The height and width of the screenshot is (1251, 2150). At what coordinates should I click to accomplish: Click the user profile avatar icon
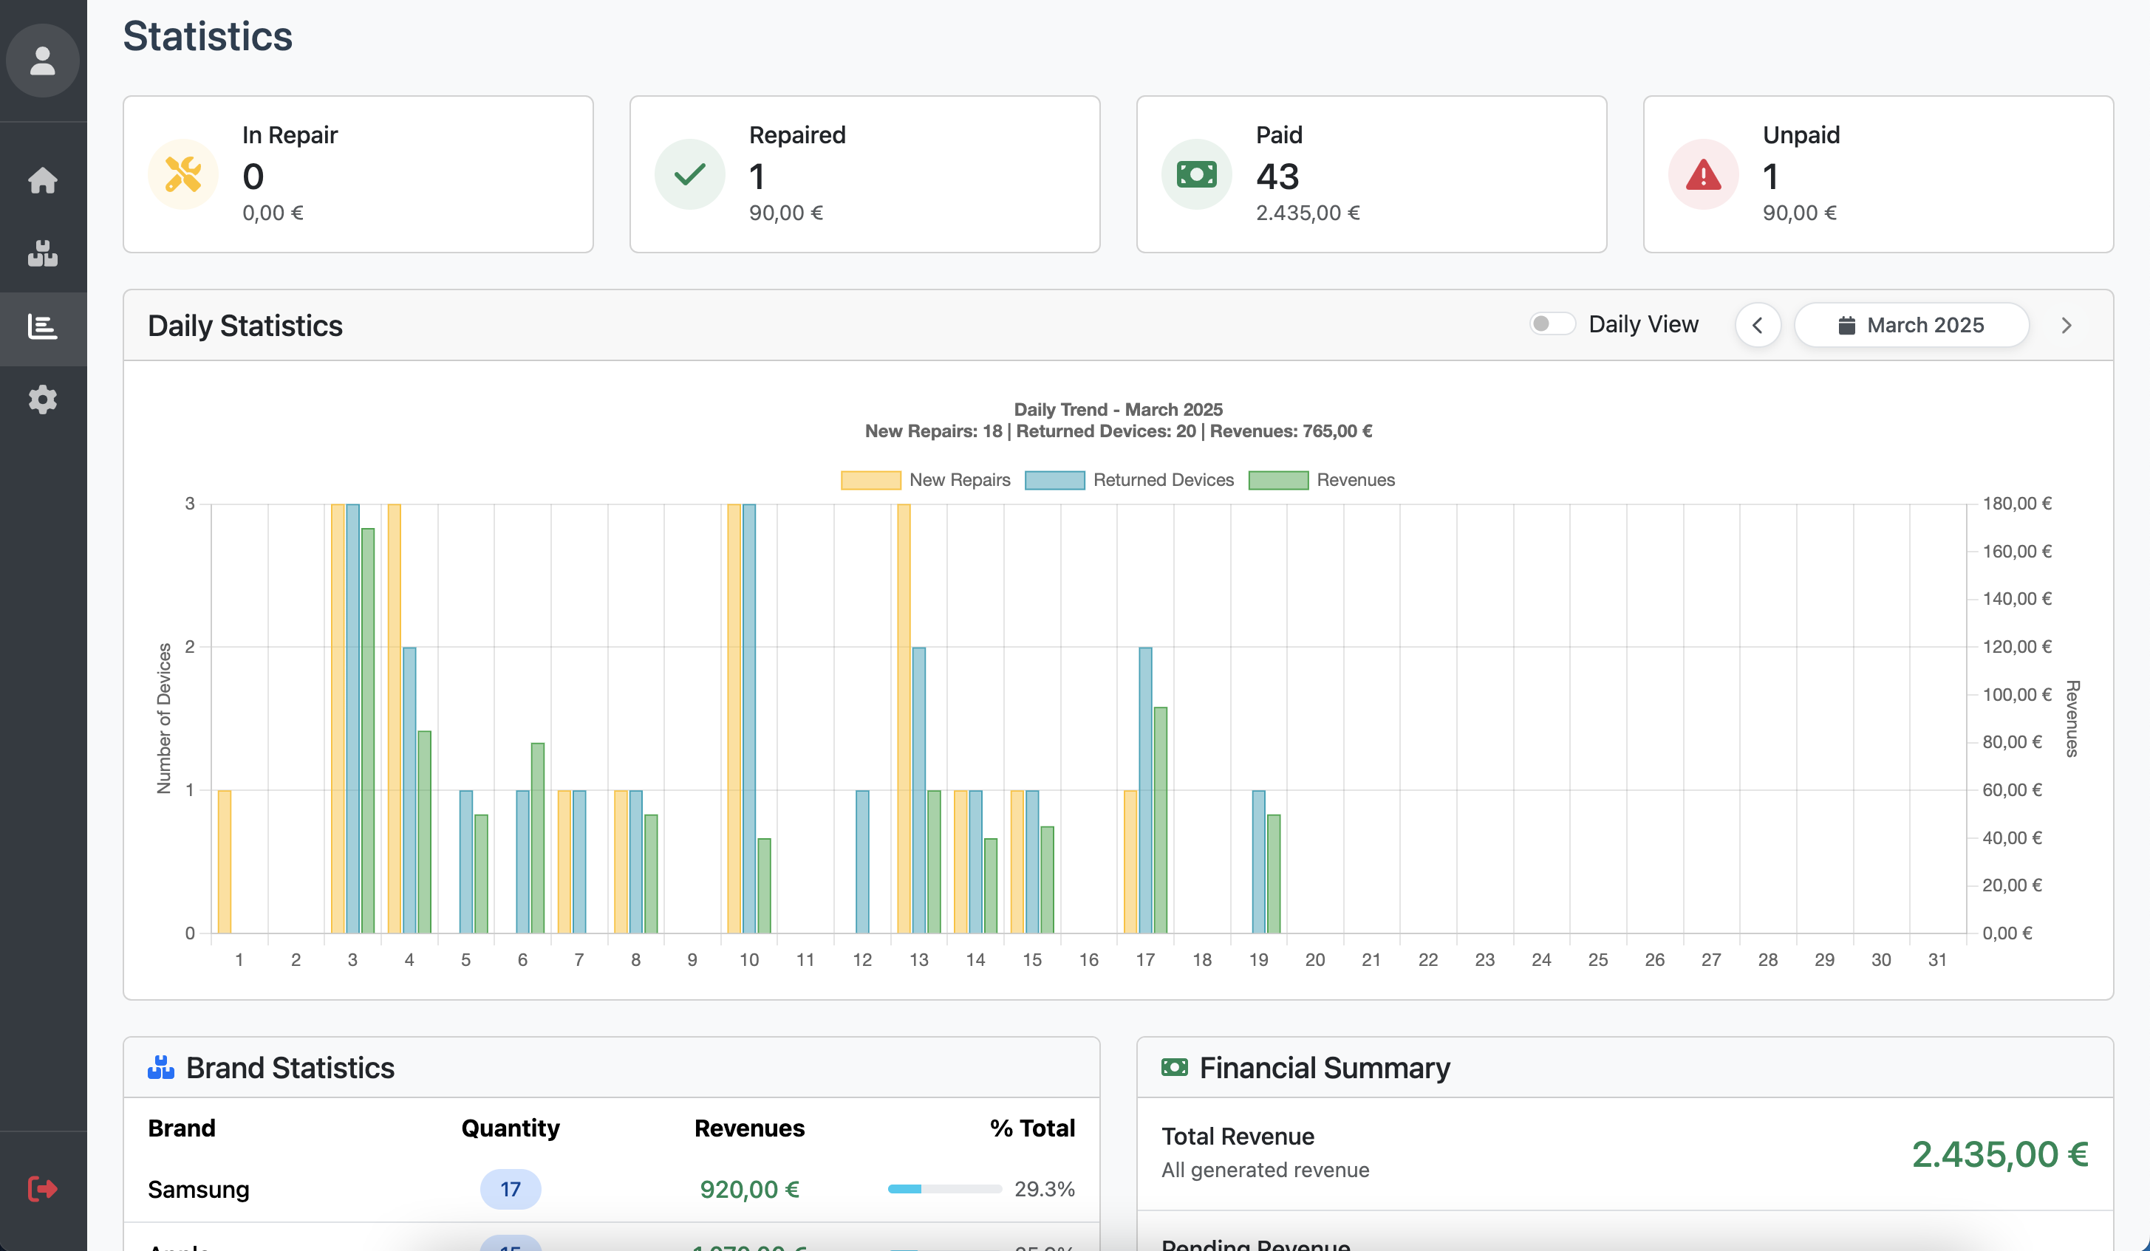43,61
